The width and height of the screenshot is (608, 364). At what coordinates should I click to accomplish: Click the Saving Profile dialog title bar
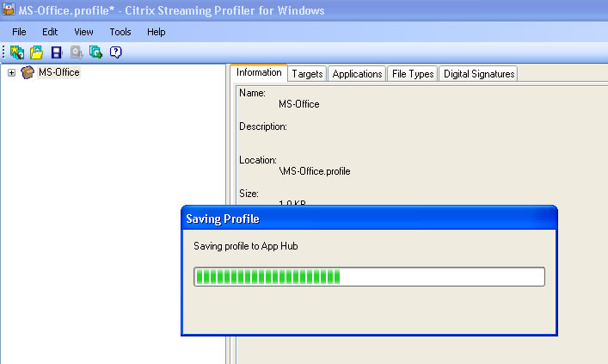[369, 219]
